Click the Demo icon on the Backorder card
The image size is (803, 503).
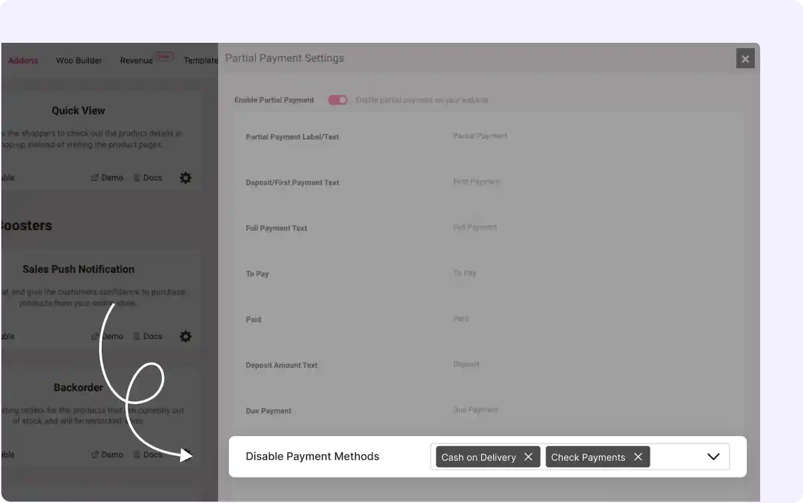click(x=107, y=454)
